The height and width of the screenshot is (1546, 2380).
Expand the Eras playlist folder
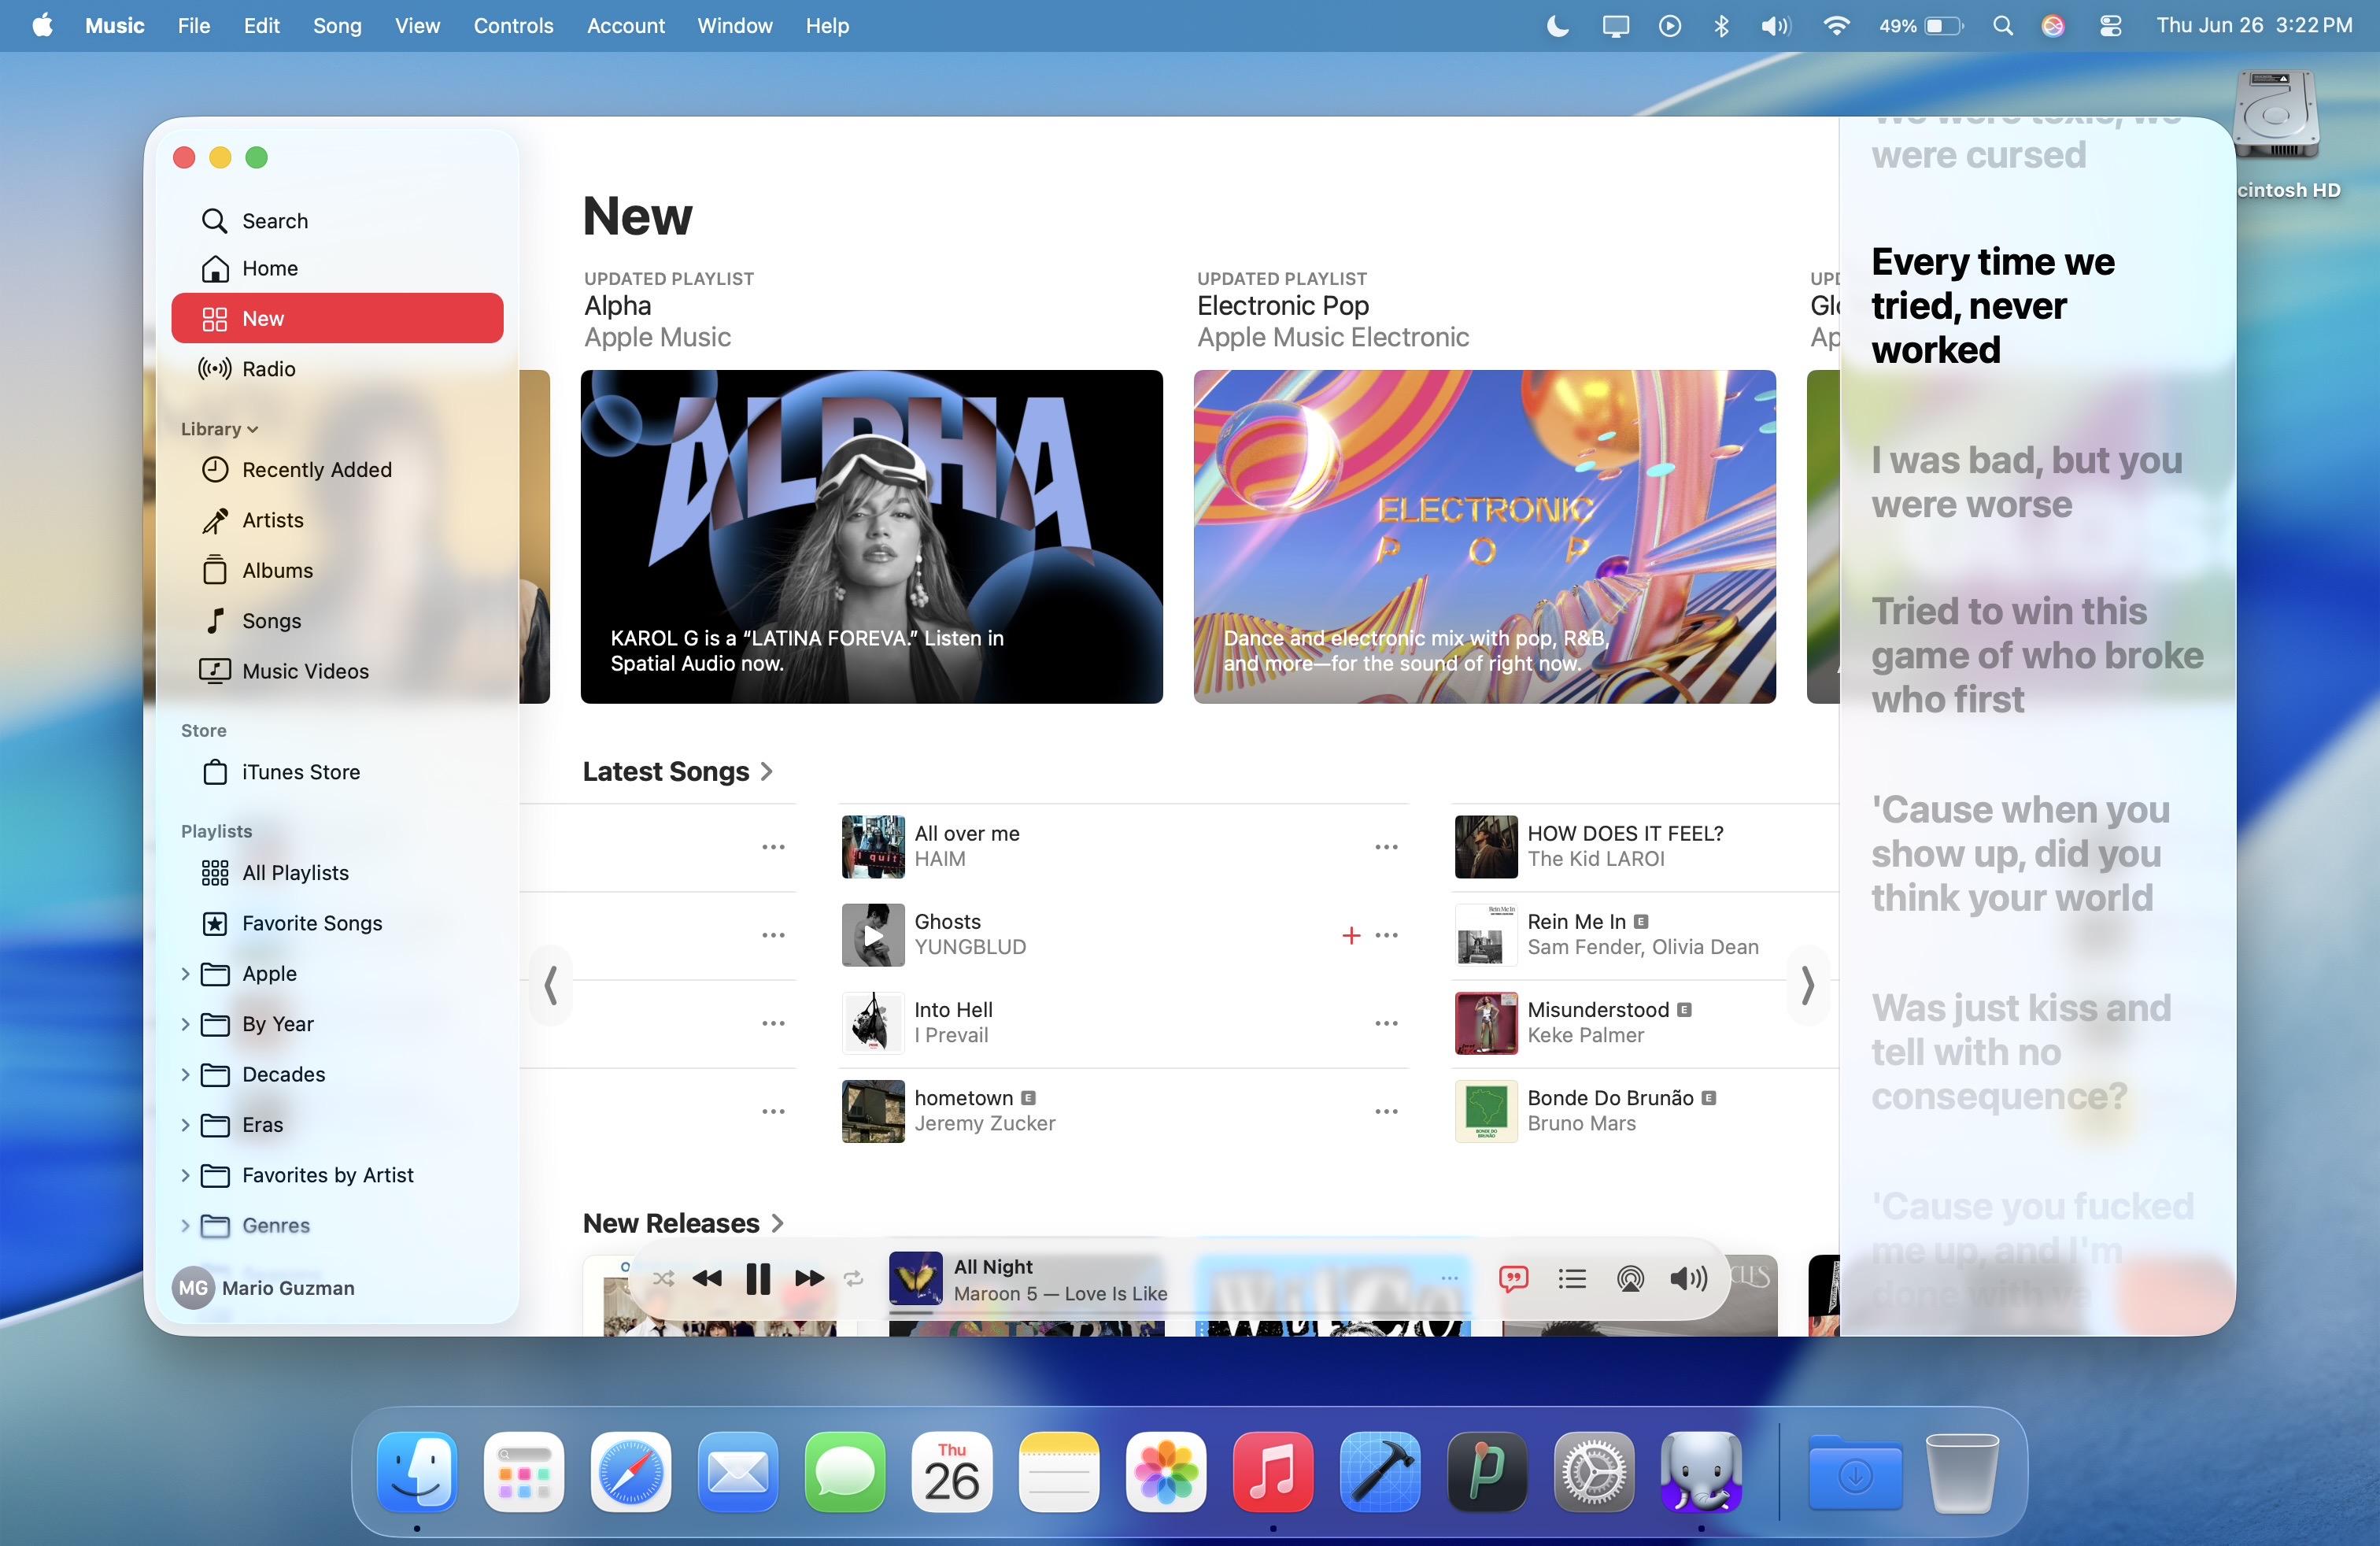click(x=185, y=1125)
